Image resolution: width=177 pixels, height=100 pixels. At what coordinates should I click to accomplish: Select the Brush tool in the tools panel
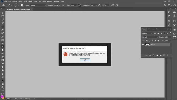click(2, 47)
